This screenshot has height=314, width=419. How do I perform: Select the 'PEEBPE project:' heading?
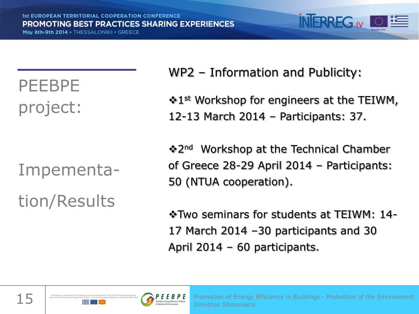tap(50, 96)
